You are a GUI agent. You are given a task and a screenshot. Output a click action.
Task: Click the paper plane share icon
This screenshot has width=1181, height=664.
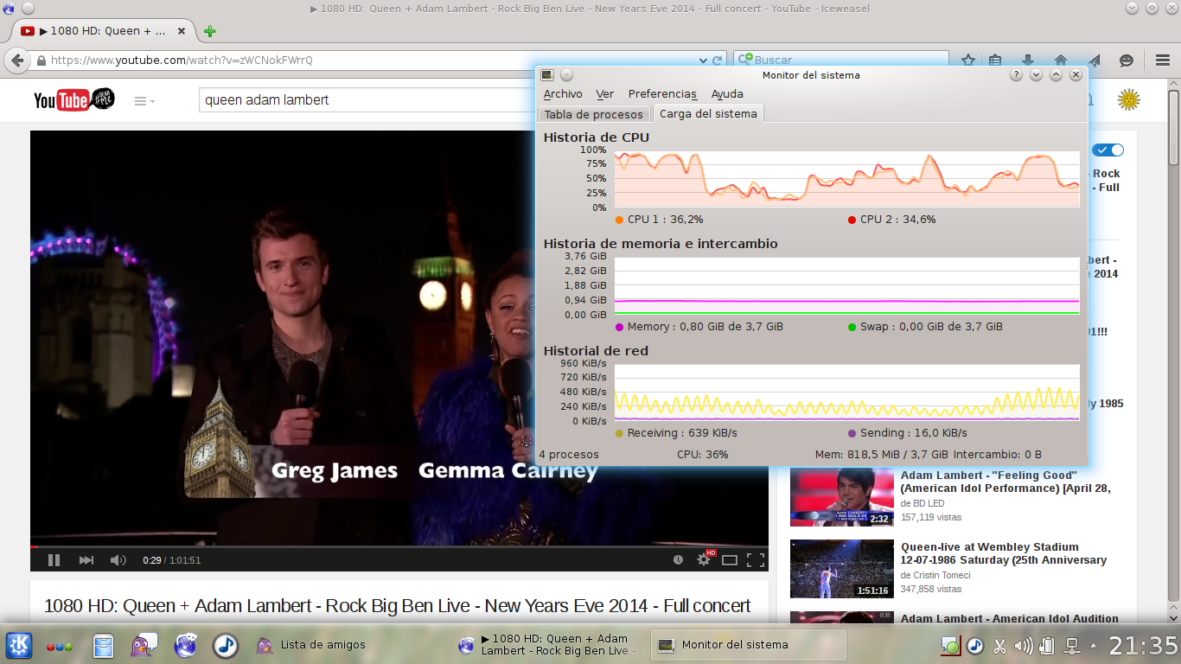point(1094,61)
